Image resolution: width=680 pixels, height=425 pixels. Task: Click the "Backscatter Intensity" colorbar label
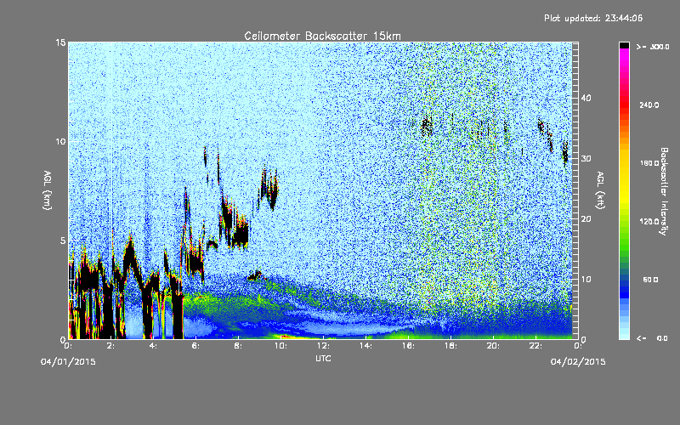(x=663, y=191)
